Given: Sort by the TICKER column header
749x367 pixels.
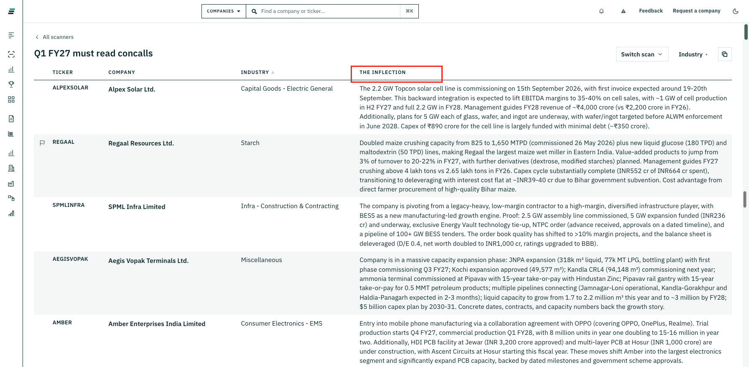Looking at the screenshot, I should coord(63,72).
